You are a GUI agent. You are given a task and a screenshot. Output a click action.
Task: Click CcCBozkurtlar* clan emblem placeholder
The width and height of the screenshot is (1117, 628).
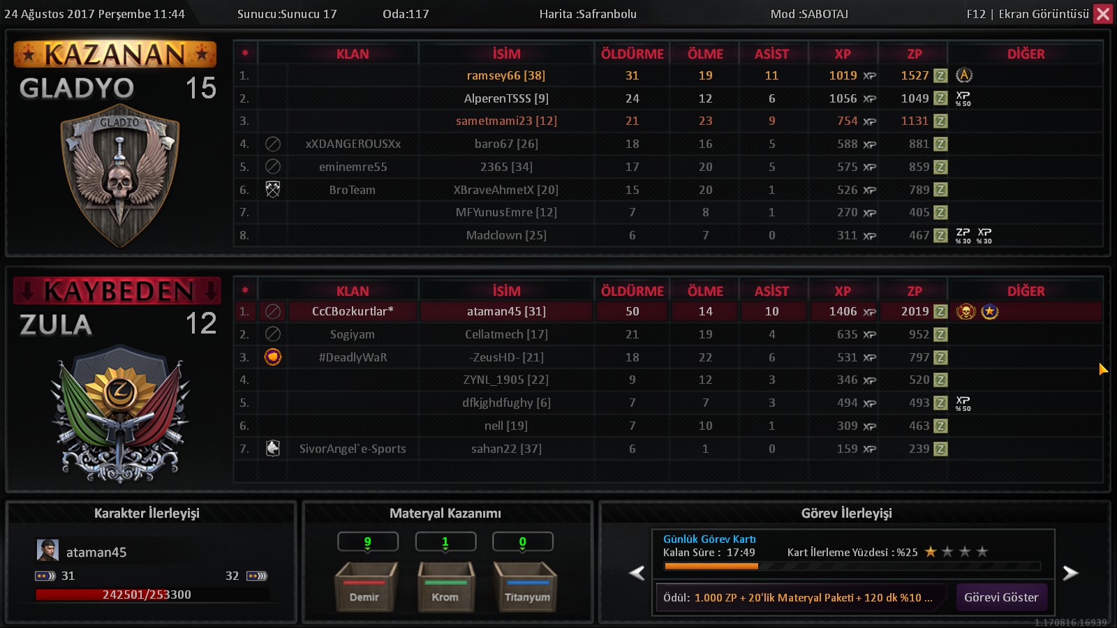(x=273, y=311)
